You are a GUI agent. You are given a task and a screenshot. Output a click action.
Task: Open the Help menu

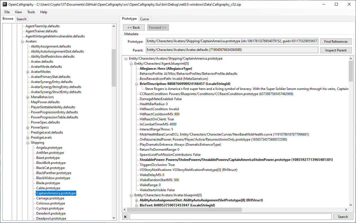pos(44,12)
